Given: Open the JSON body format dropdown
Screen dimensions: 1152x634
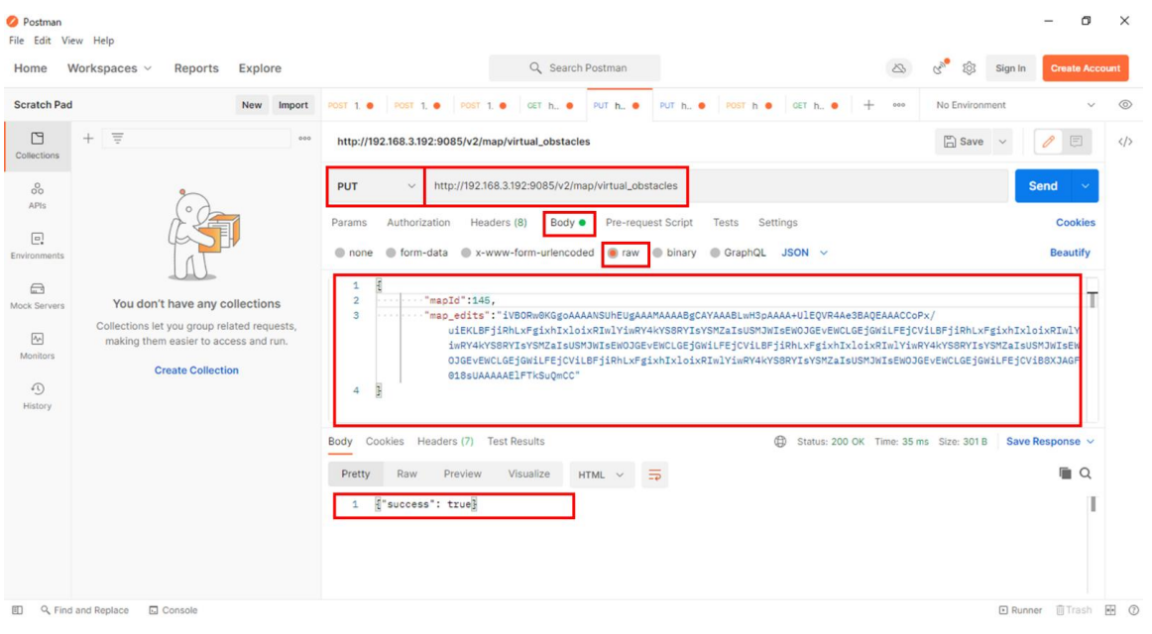Looking at the screenshot, I should click(x=804, y=253).
